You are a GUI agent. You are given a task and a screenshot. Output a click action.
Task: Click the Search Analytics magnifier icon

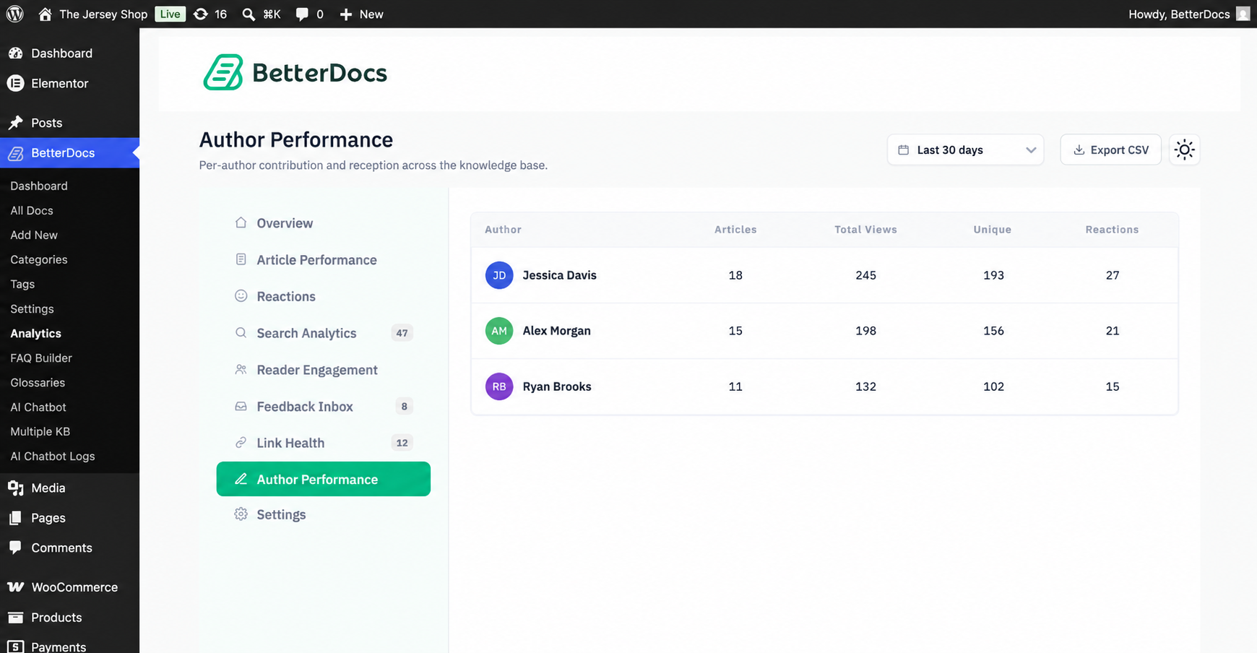click(241, 332)
